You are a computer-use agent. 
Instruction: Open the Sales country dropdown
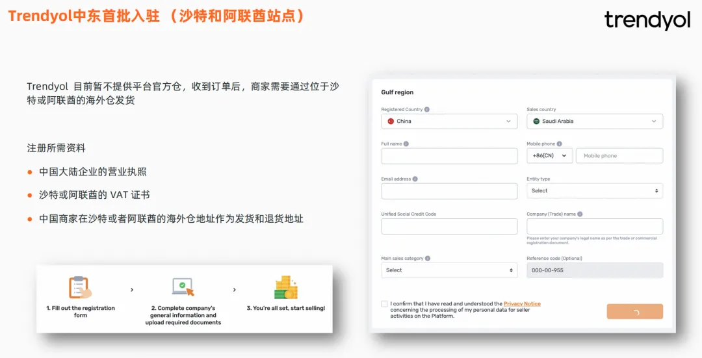(595, 121)
